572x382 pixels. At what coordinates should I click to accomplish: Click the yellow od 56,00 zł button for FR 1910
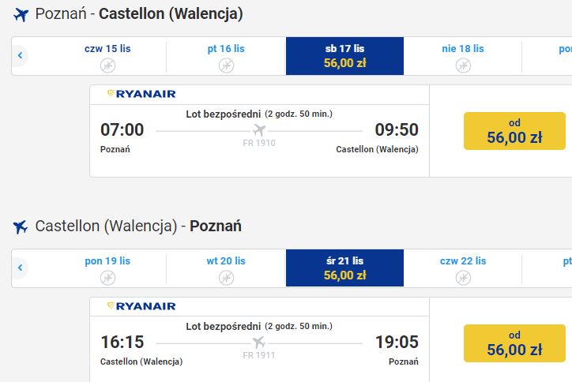click(514, 131)
